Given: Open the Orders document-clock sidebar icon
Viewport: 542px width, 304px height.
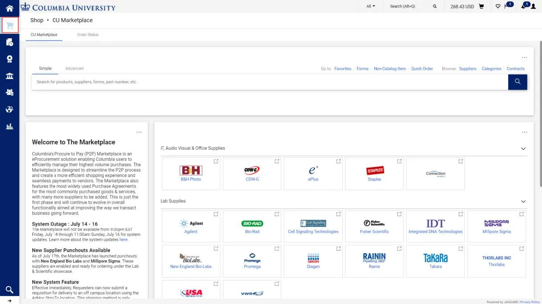Looking at the screenshot, I should coord(9,42).
